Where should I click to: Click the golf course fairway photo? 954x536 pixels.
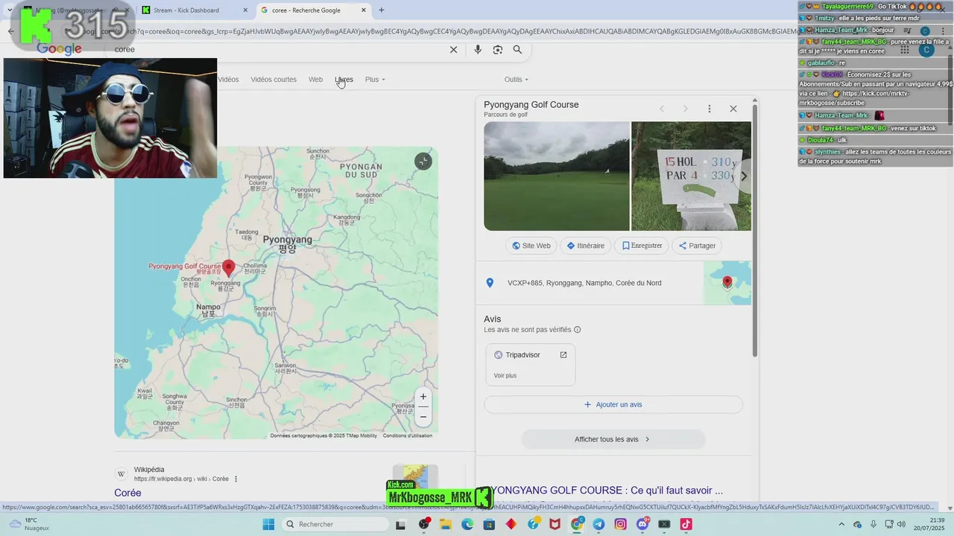[557, 176]
